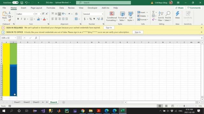Click the Merge & Center icon
Screen dimensions: 204x114
(x=76, y=19)
